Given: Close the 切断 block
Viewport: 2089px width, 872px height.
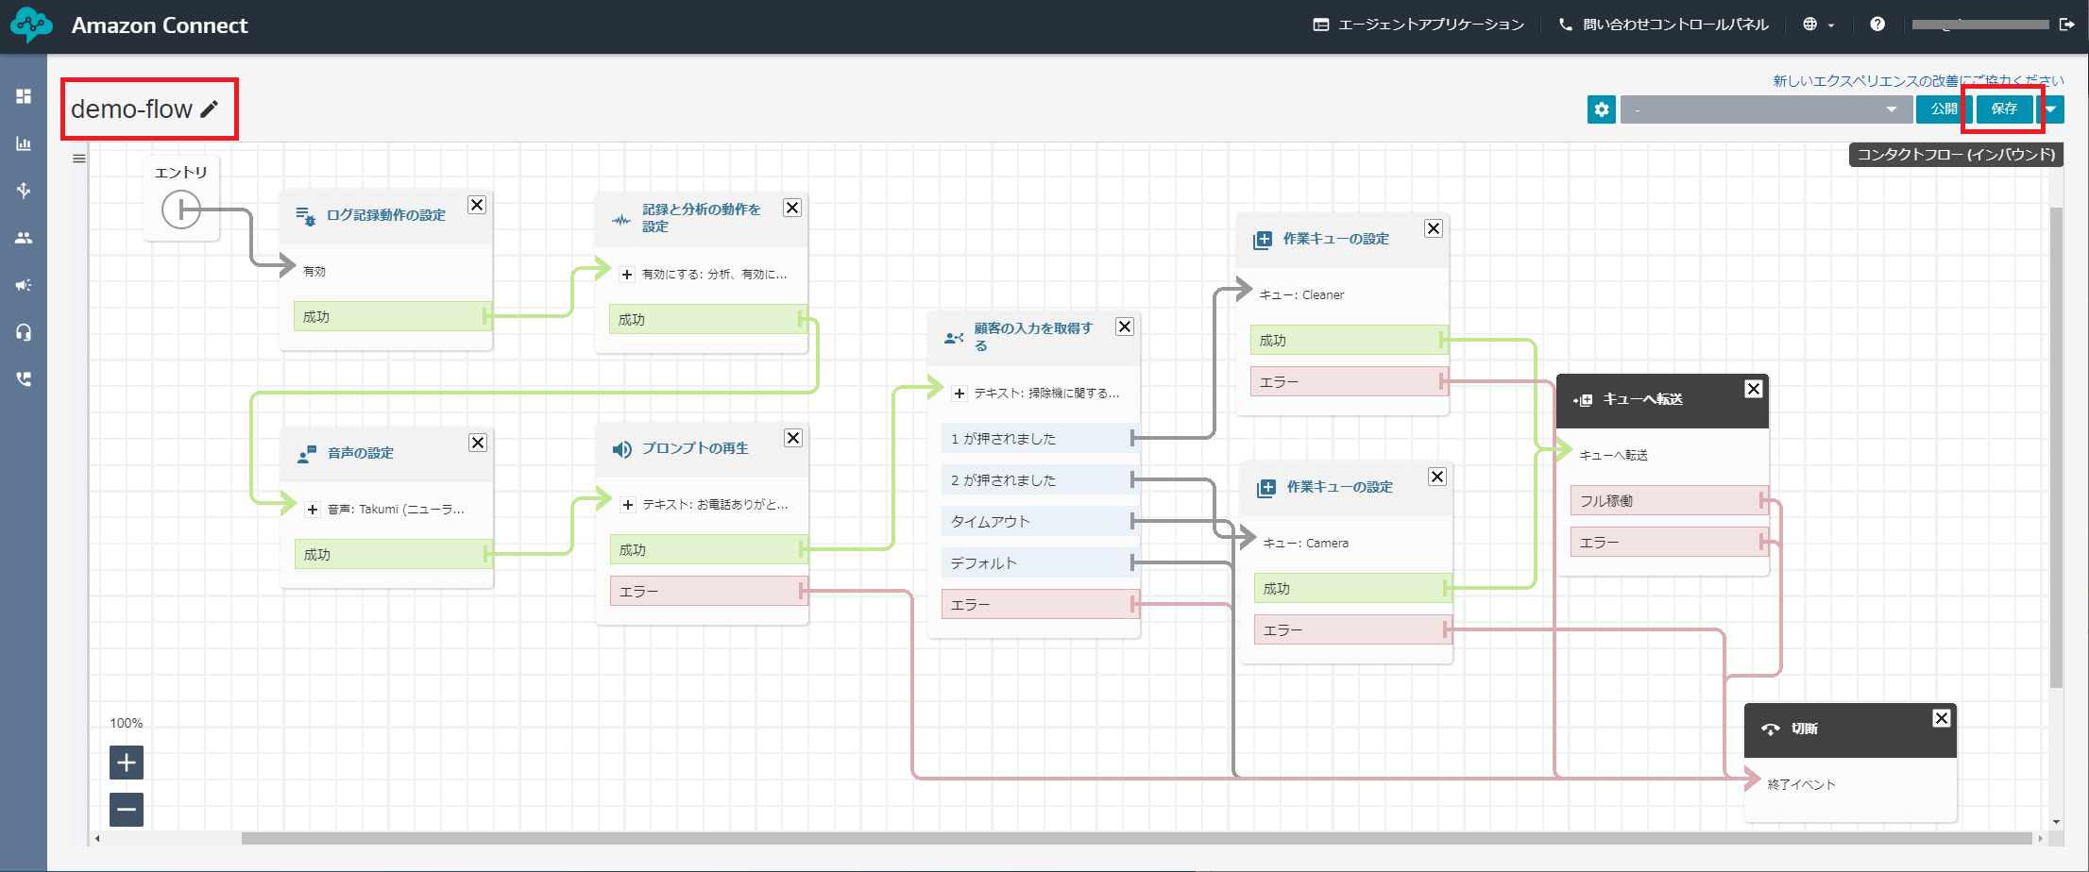Looking at the screenshot, I should (1942, 718).
